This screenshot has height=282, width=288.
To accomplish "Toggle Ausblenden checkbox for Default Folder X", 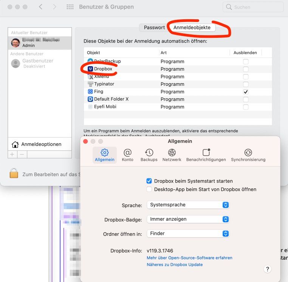I will click(246, 99).
